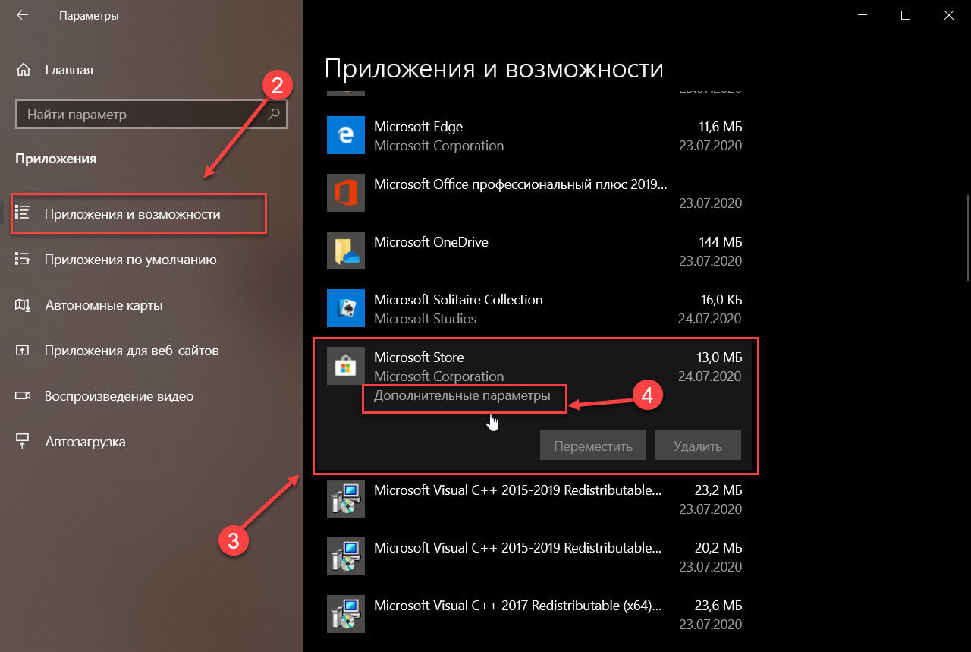The width and height of the screenshot is (971, 652).
Task: Select Visual C++ 2015-2019 entry sized 23,2 МБ
Action: [517, 490]
